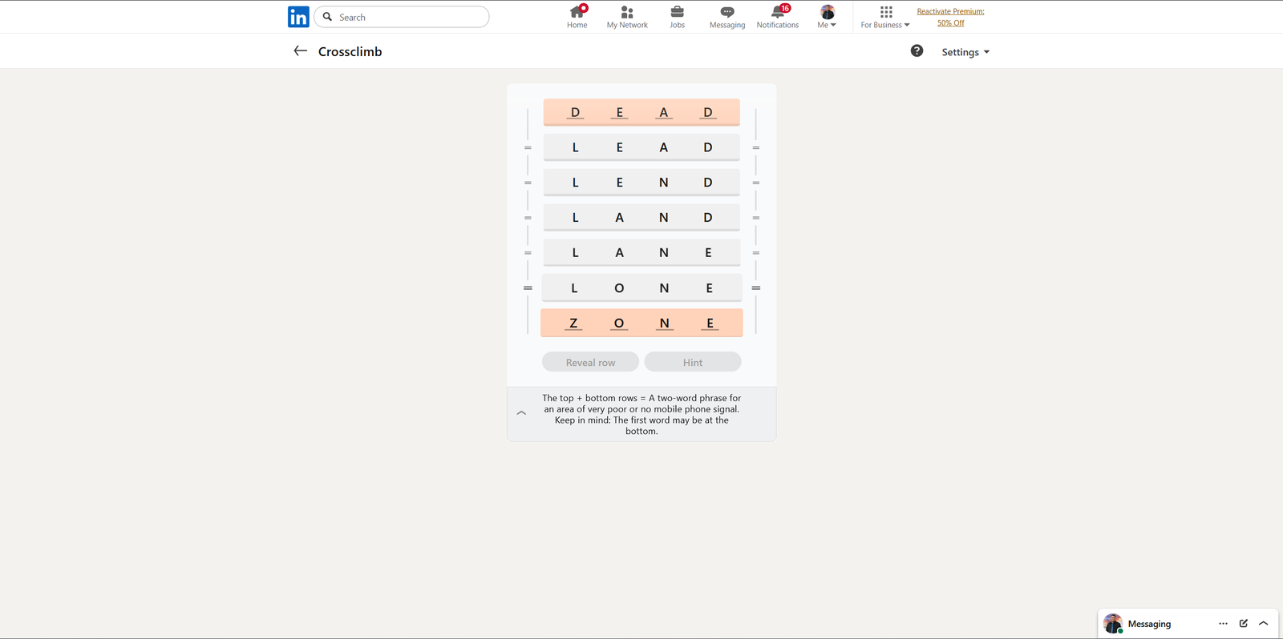Click the Reveal row button
This screenshot has width=1283, height=639.
coord(590,362)
